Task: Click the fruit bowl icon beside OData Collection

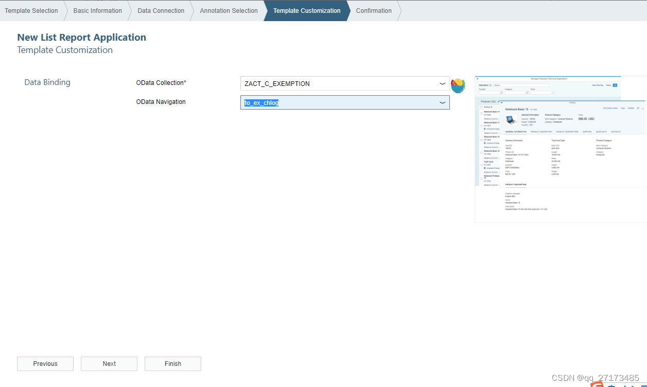Action: point(458,85)
